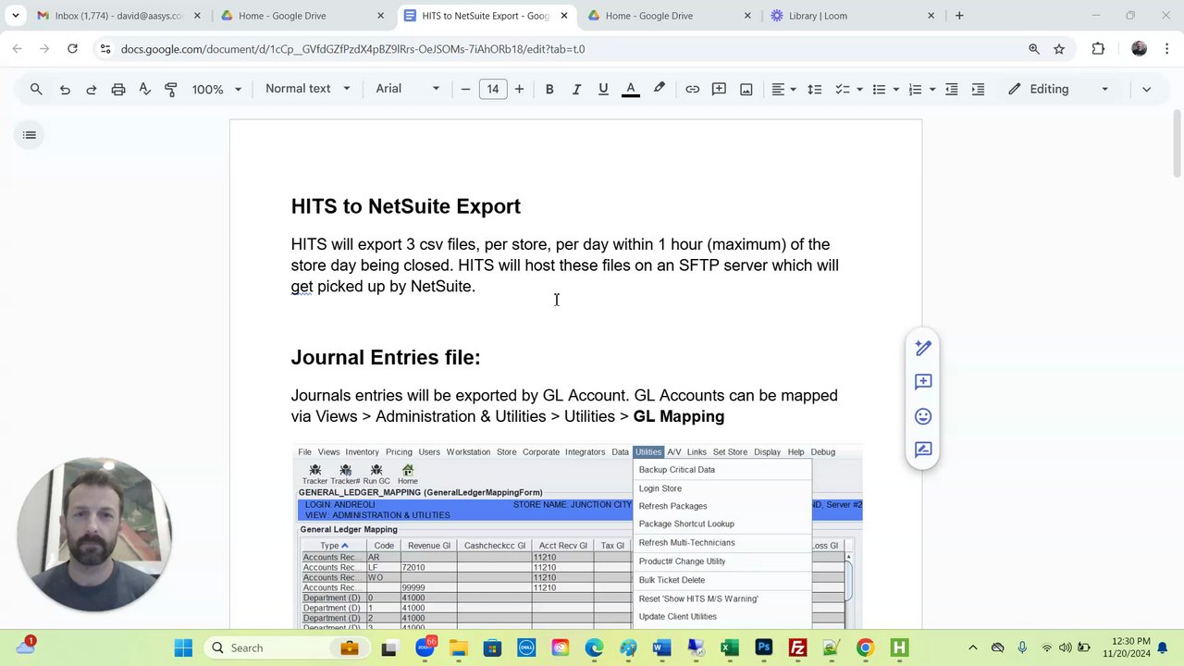The height and width of the screenshot is (666, 1184).
Task: Toggle italic formatting
Action: 576,89
